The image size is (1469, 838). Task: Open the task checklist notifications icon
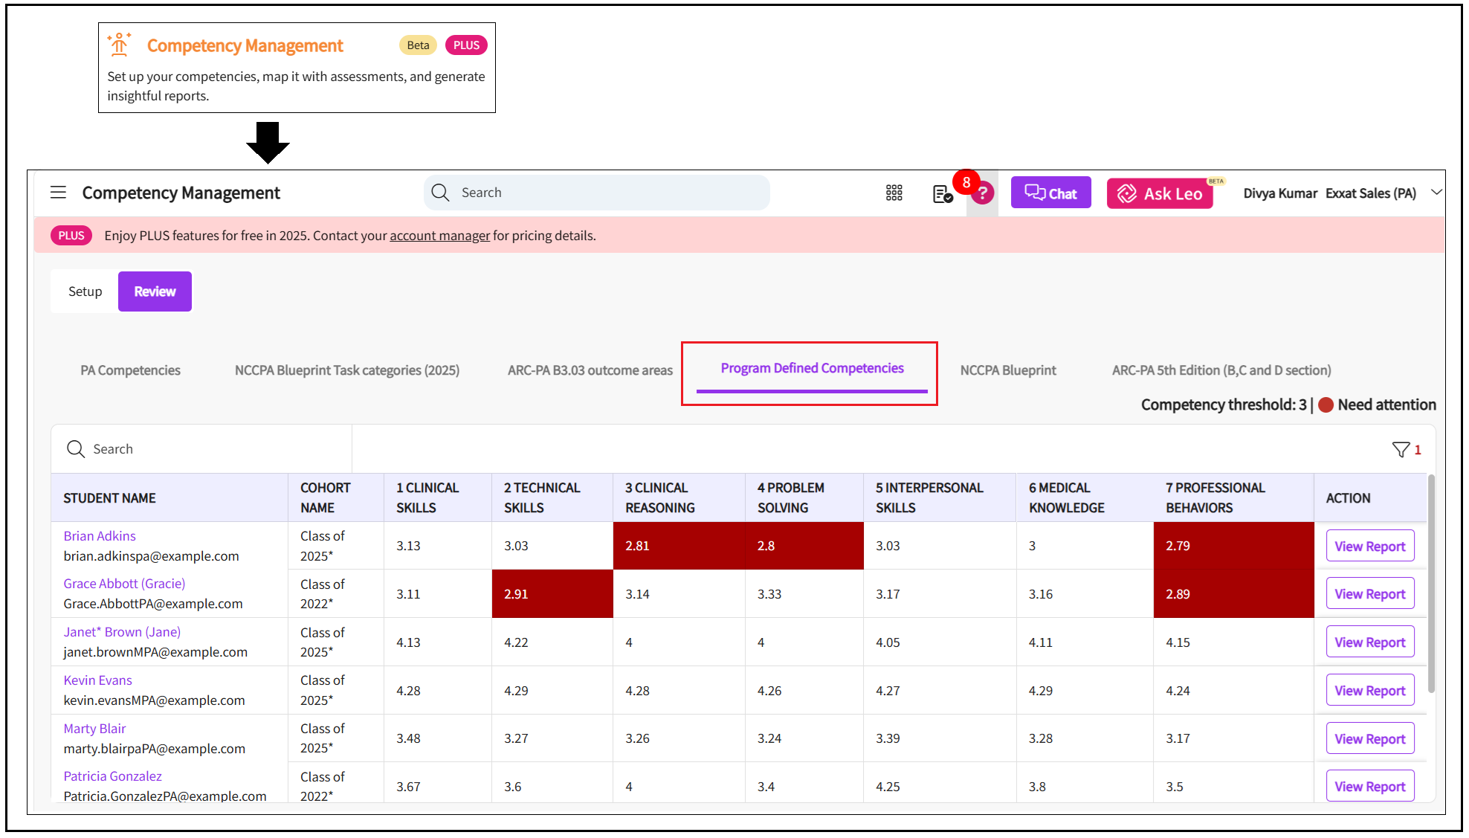(942, 194)
